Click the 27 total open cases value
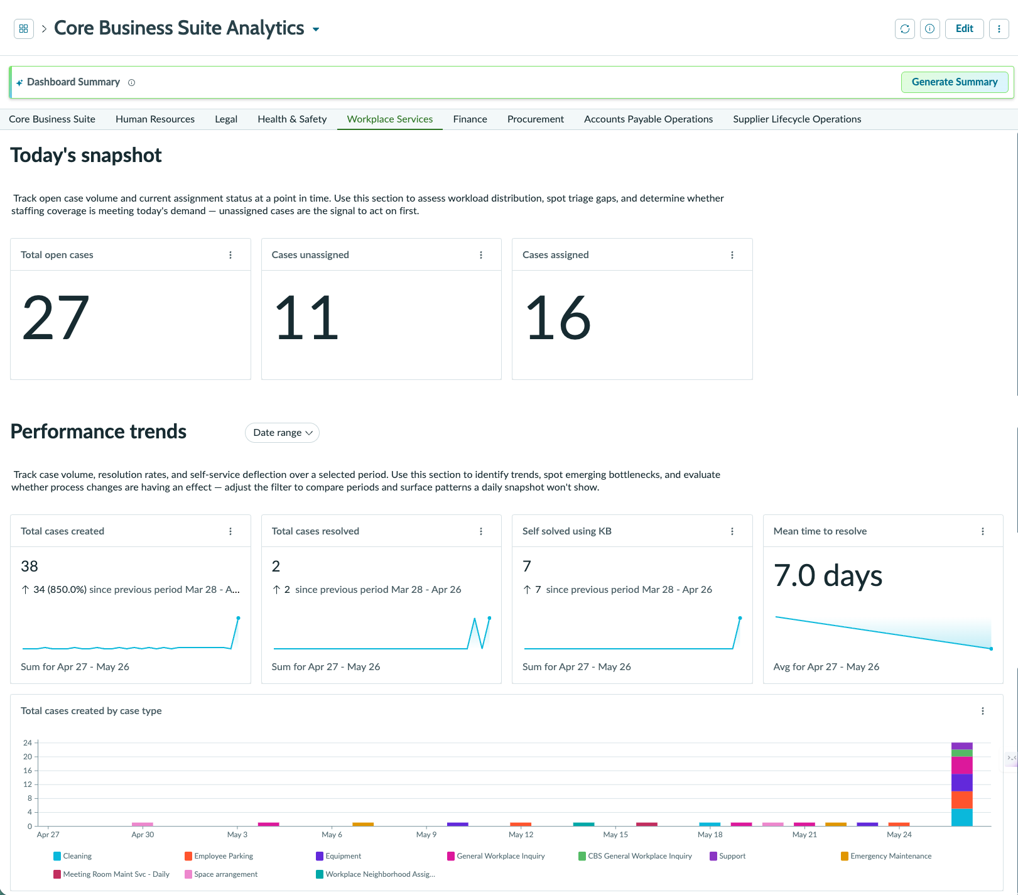 tap(56, 318)
